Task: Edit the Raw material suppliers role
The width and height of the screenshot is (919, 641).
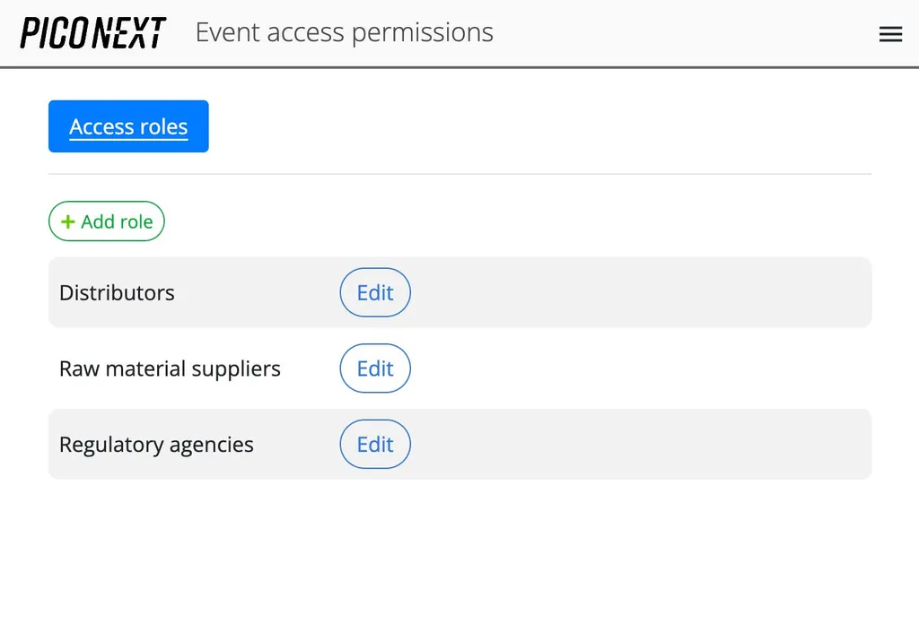Action: tap(375, 368)
